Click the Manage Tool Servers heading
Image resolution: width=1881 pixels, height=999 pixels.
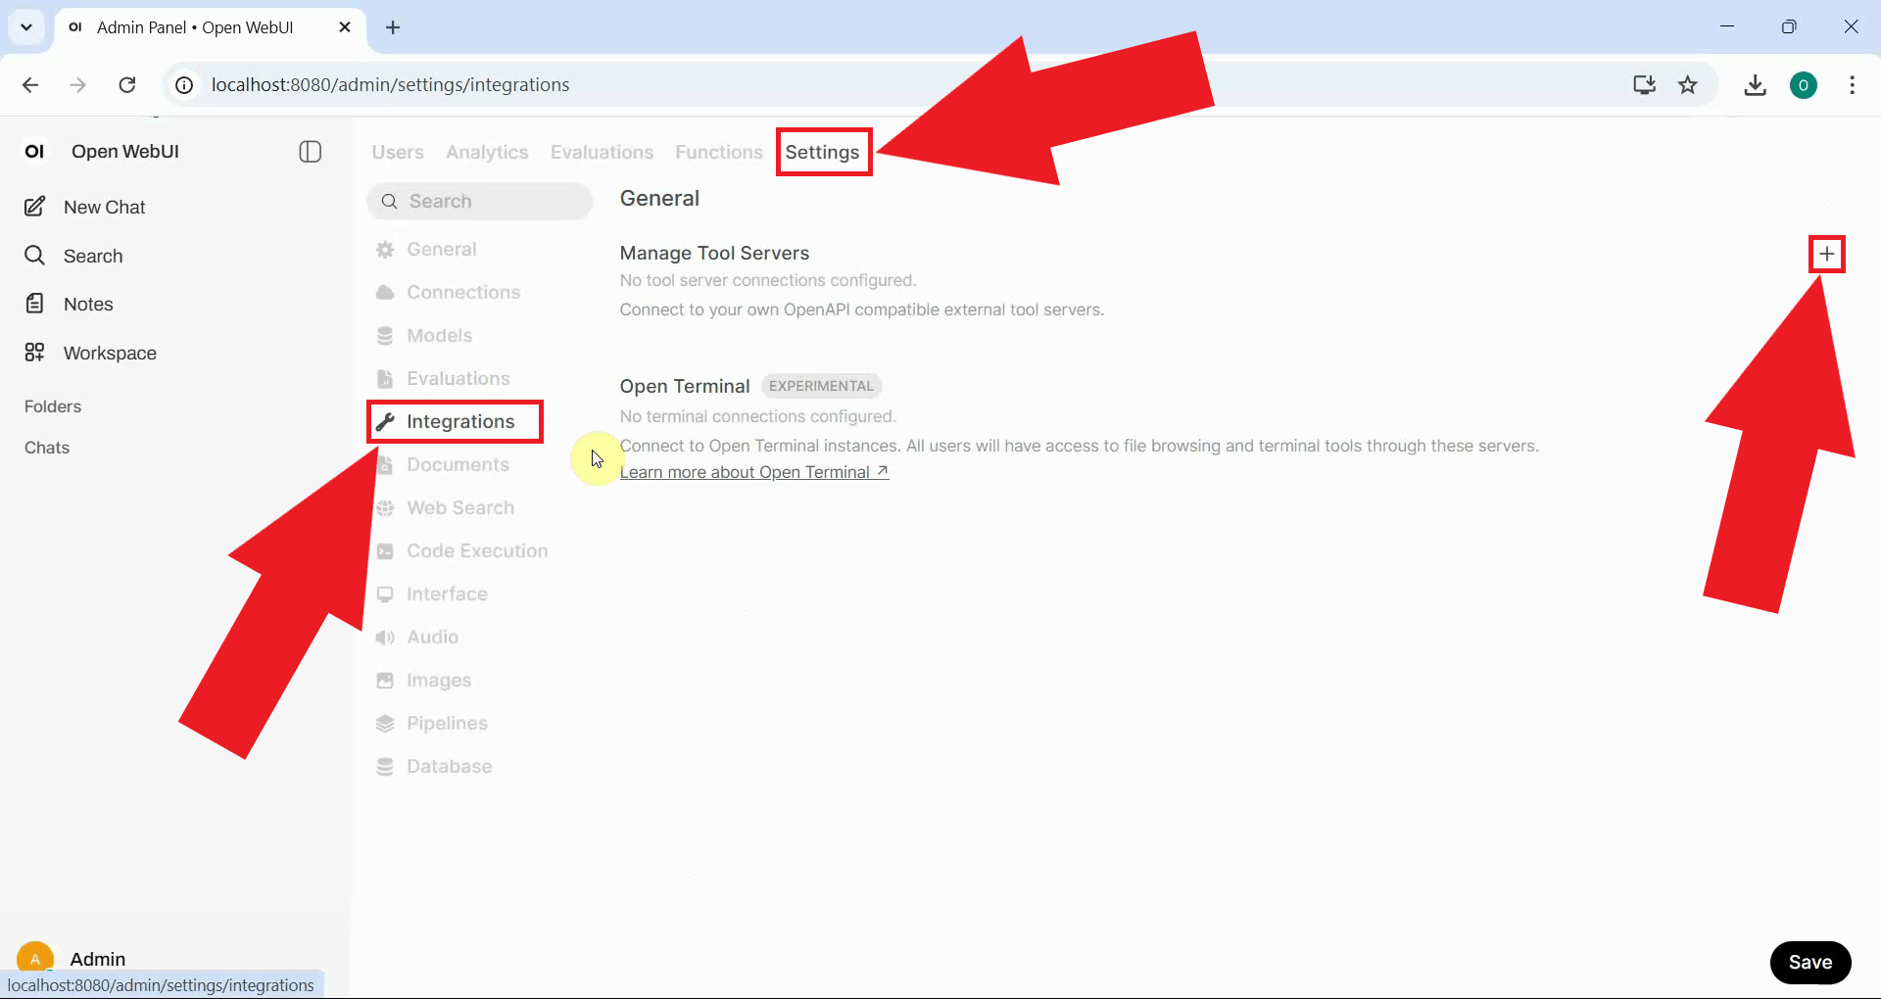click(x=714, y=254)
